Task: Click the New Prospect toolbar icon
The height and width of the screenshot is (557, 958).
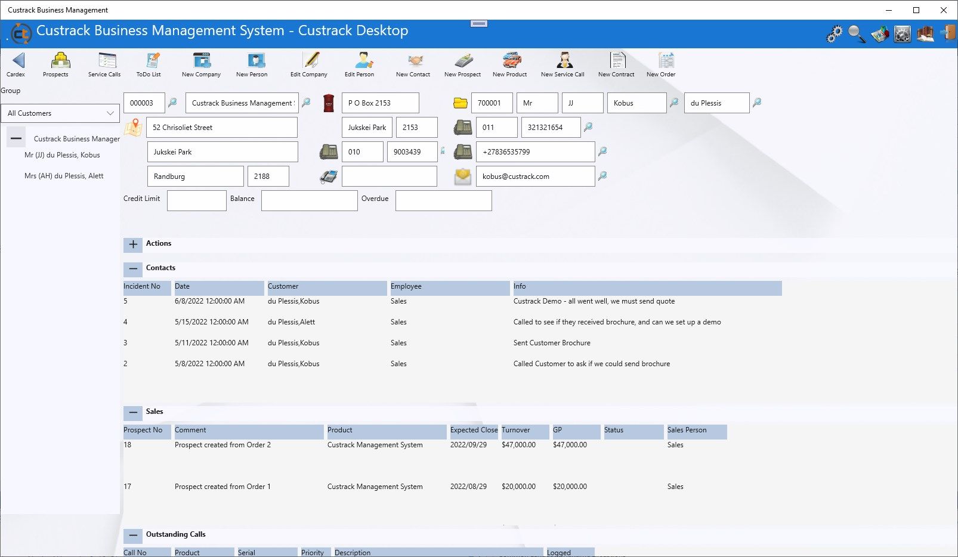Action: (x=463, y=60)
